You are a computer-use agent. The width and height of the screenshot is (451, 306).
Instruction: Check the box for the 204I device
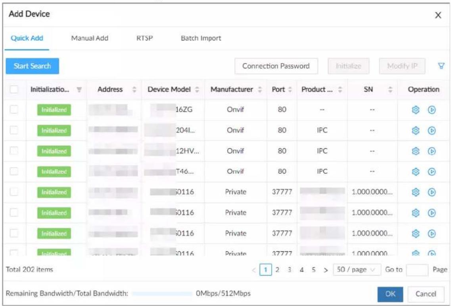(x=14, y=130)
